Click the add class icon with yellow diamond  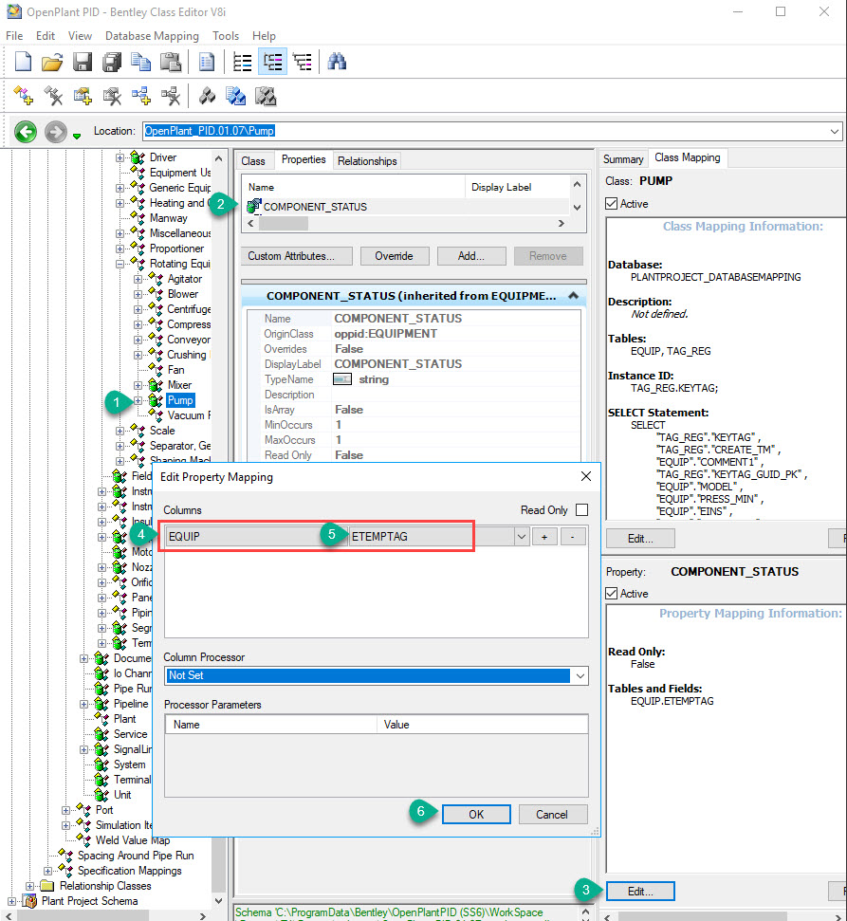point(24,96)
